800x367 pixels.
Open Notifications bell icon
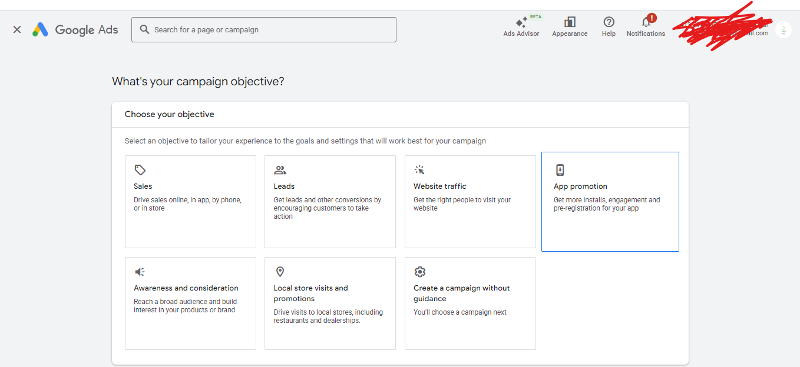pos(646,22)
